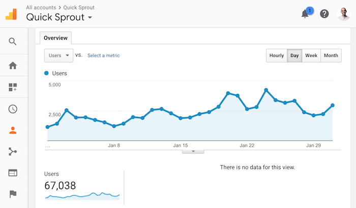Select the Audience person icon
The height and width of the screenshot is (208, 356).
click(13, 131)
